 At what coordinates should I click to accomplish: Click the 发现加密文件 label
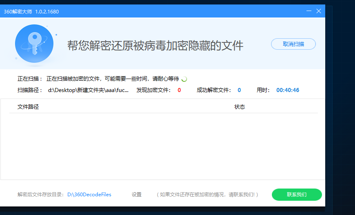153,90
